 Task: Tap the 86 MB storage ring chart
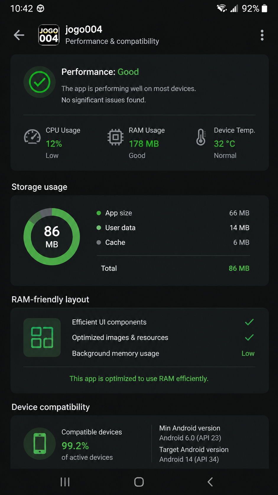[x=52, y=237]
